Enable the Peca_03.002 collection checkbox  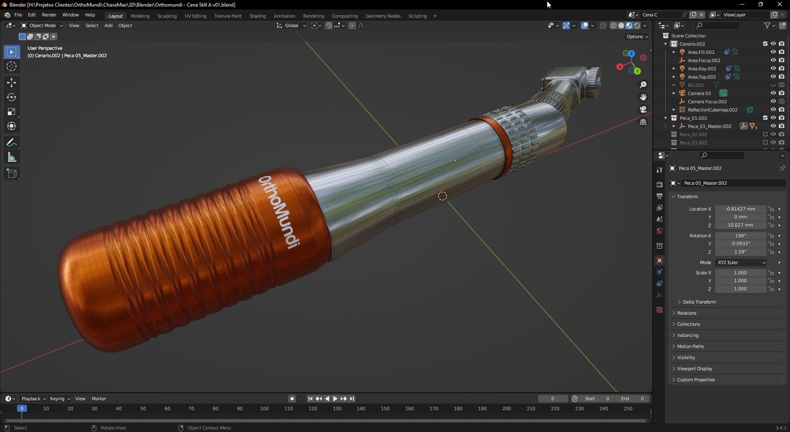pyautogui.click(x=765, y=142)
